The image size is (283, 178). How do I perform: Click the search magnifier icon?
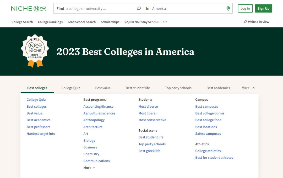pos(139,9)
